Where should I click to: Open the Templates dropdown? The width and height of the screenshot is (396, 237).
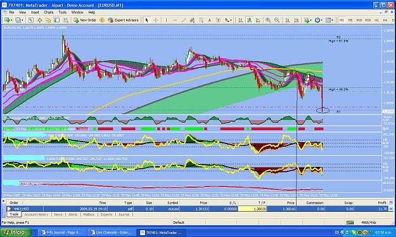point(329,20)
